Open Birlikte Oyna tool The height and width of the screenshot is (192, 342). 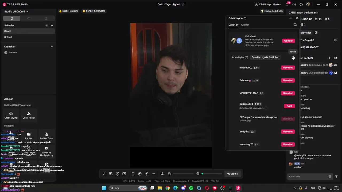pos(46,136)
